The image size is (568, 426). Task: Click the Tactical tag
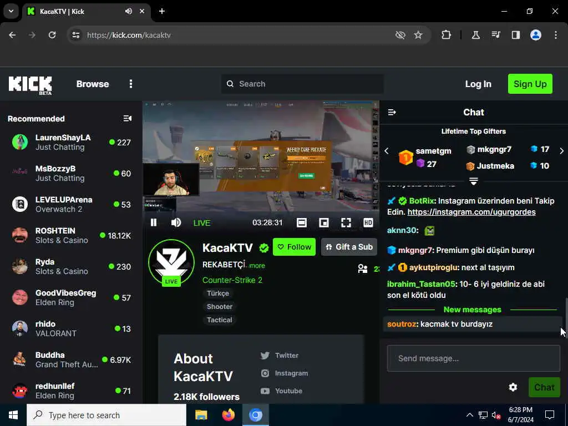click(219, 320)
